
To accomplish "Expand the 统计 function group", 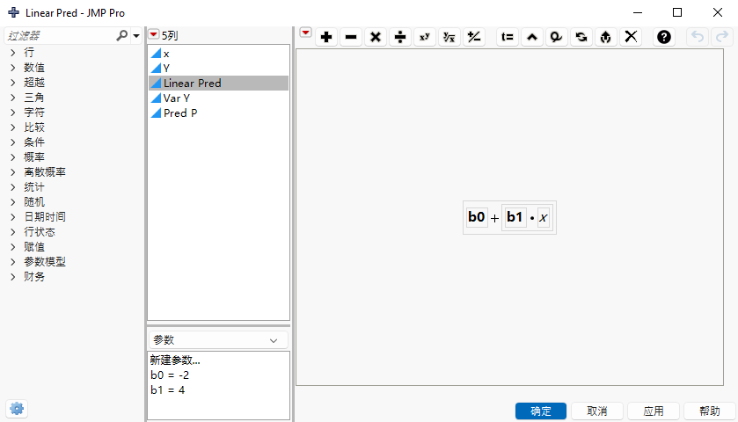I will coord(13,186).
